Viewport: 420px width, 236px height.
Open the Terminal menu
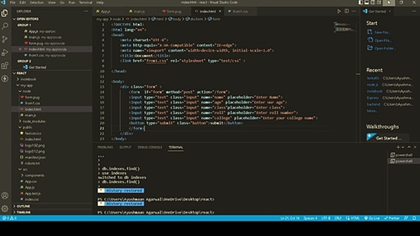[x=86, y=2]
